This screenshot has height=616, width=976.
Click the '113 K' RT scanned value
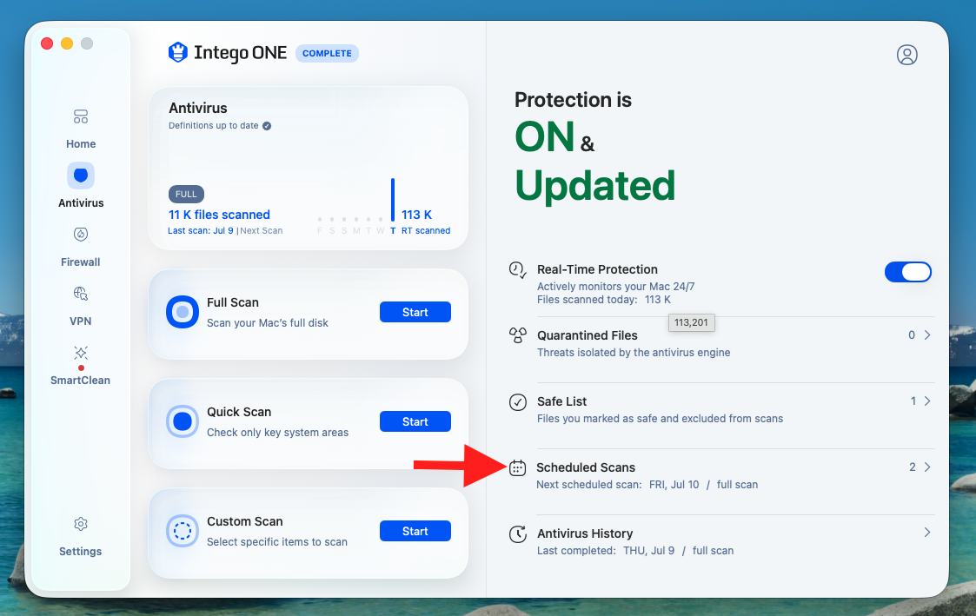coord(416,215)
